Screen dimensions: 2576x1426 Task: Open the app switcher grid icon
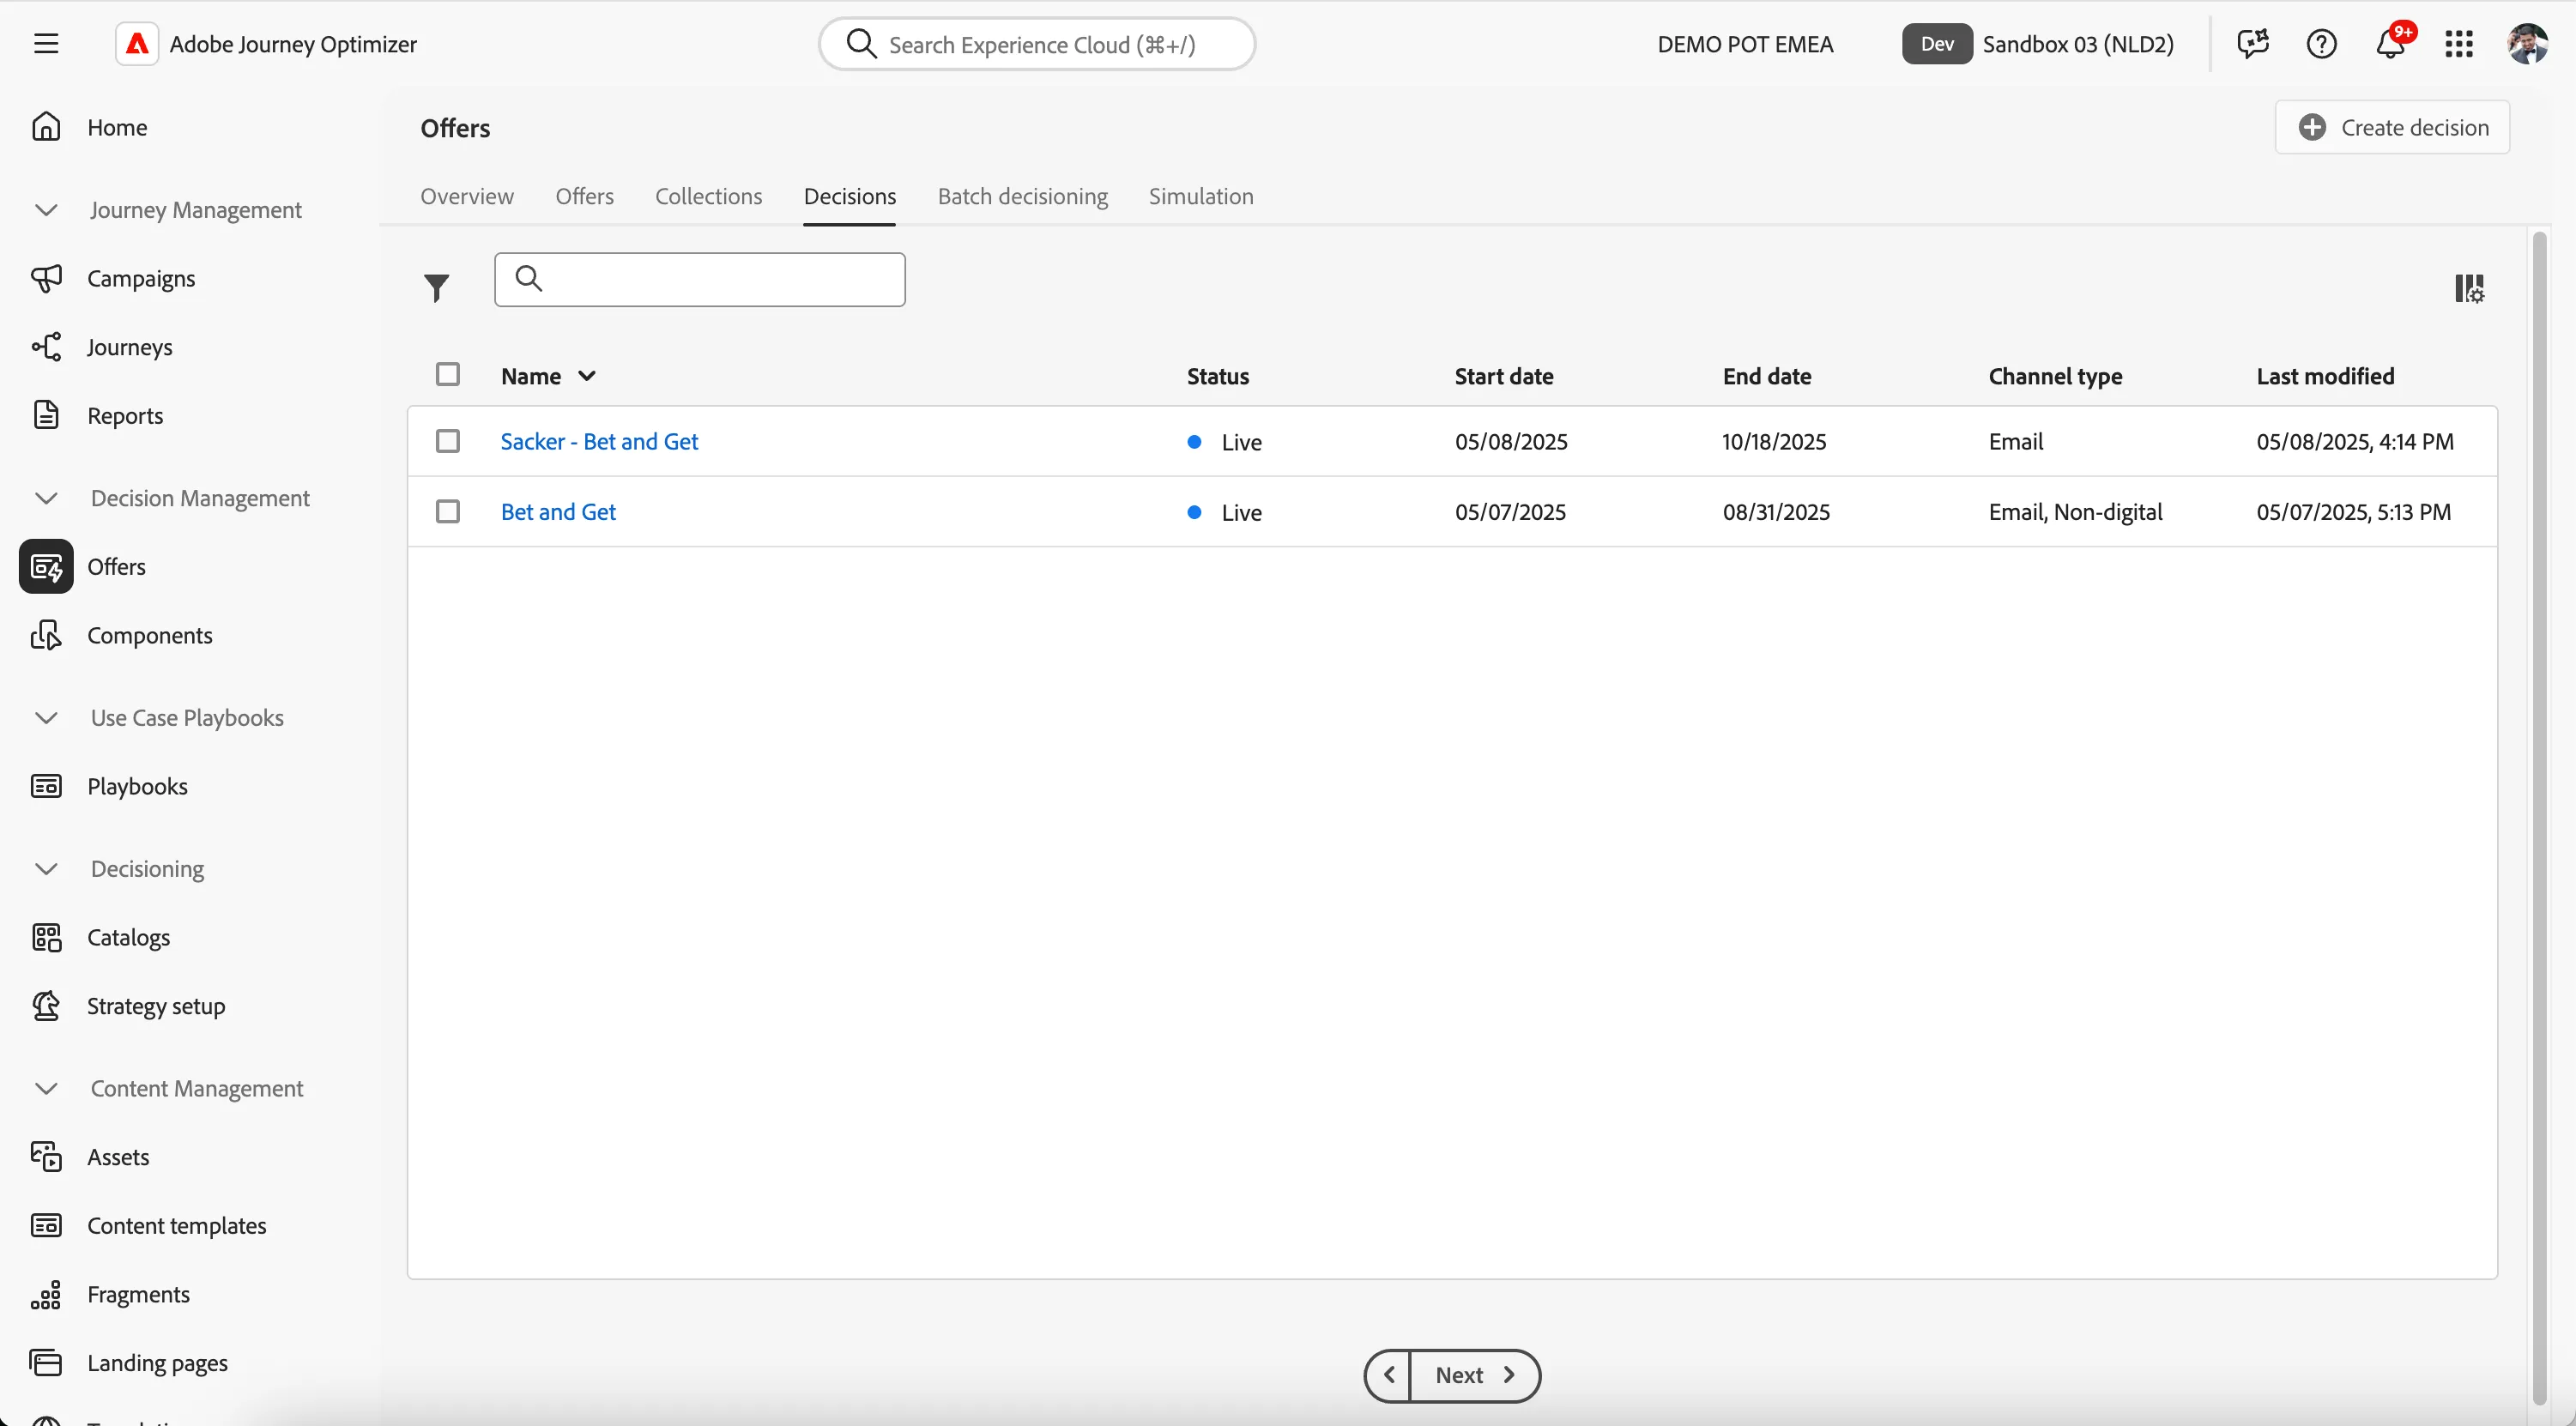click(2459, 44)
